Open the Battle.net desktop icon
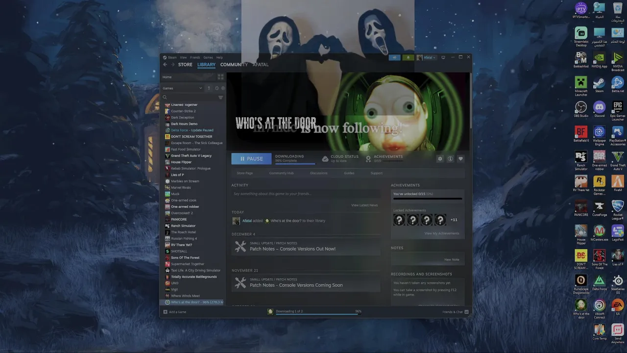This screenshot has height=353, width=627. coord(618,85)
